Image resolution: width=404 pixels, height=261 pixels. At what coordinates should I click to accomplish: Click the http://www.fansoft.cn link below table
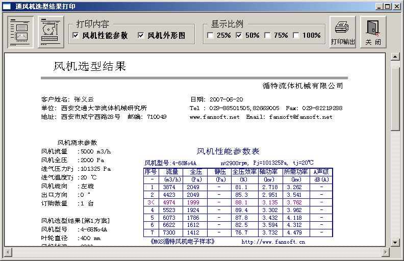tap(273, 242)
